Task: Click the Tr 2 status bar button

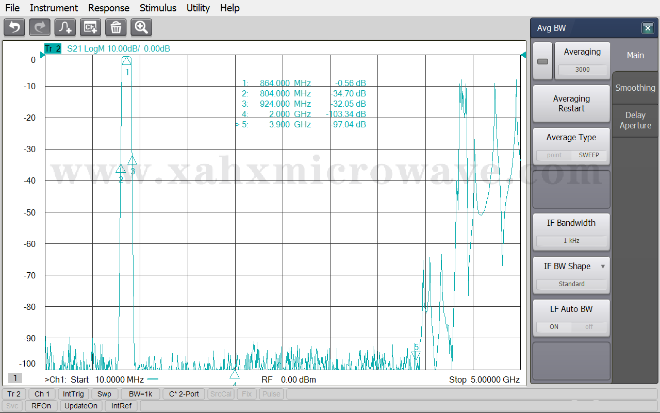Action: click(14, 394)
